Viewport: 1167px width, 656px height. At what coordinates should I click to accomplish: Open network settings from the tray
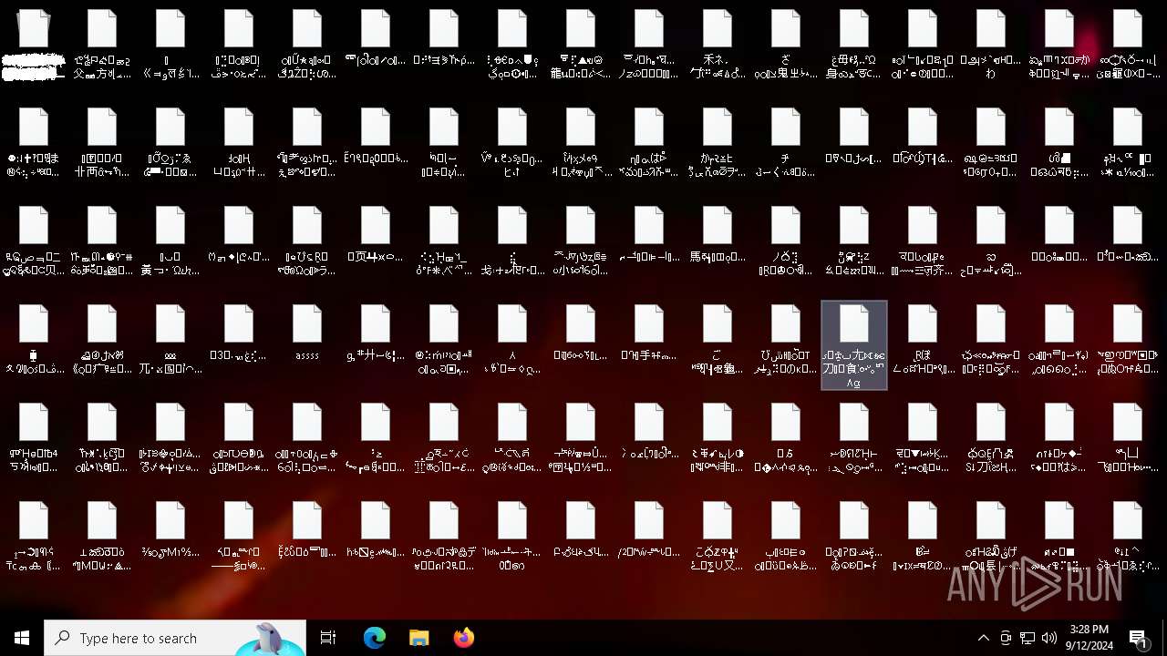point(1028,638)
